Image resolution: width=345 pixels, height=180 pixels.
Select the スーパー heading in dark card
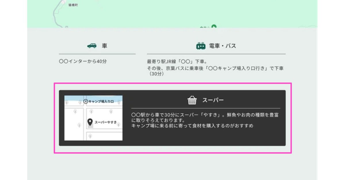pyautogui.click(x=213, y=100)
